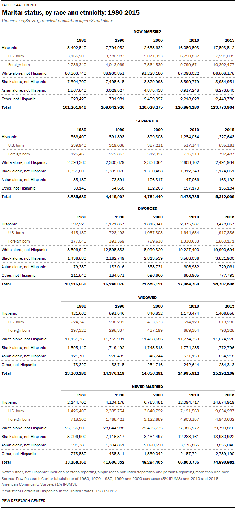Image resolution: width=236 pixels, height=508 pixels.
Task: Click the 1990 column header under Separated
Action: 120,130
